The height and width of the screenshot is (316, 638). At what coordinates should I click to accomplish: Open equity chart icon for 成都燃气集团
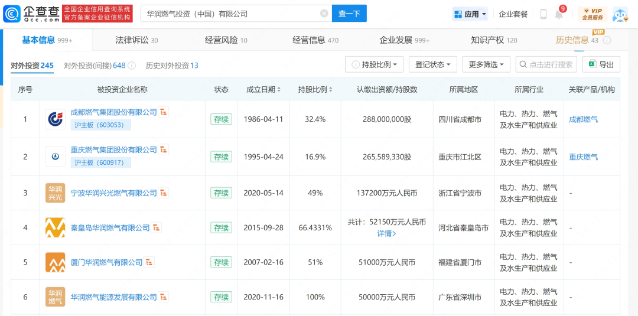[x=163, y=112]
